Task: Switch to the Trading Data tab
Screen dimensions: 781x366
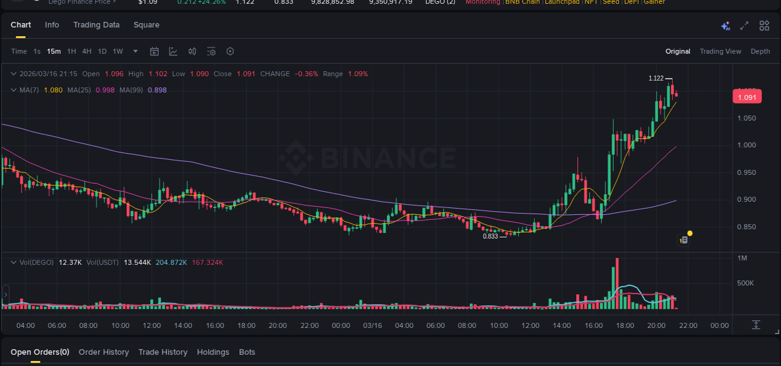Action: coord(96,25)
